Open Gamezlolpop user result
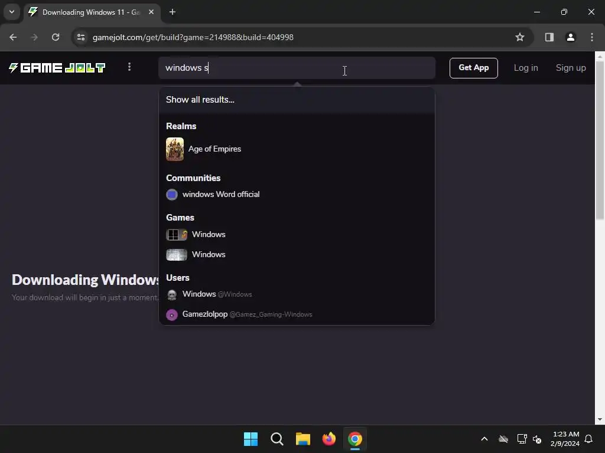 297,314
